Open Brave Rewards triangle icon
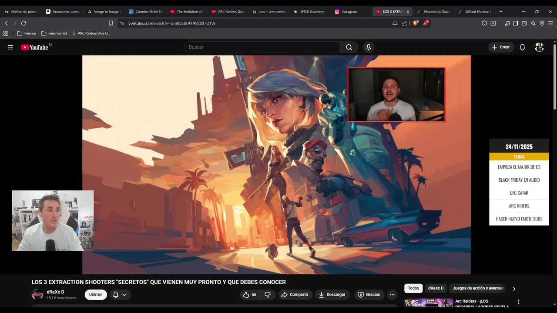This screenshot has width=557, height=313. (x=425, y=23)
